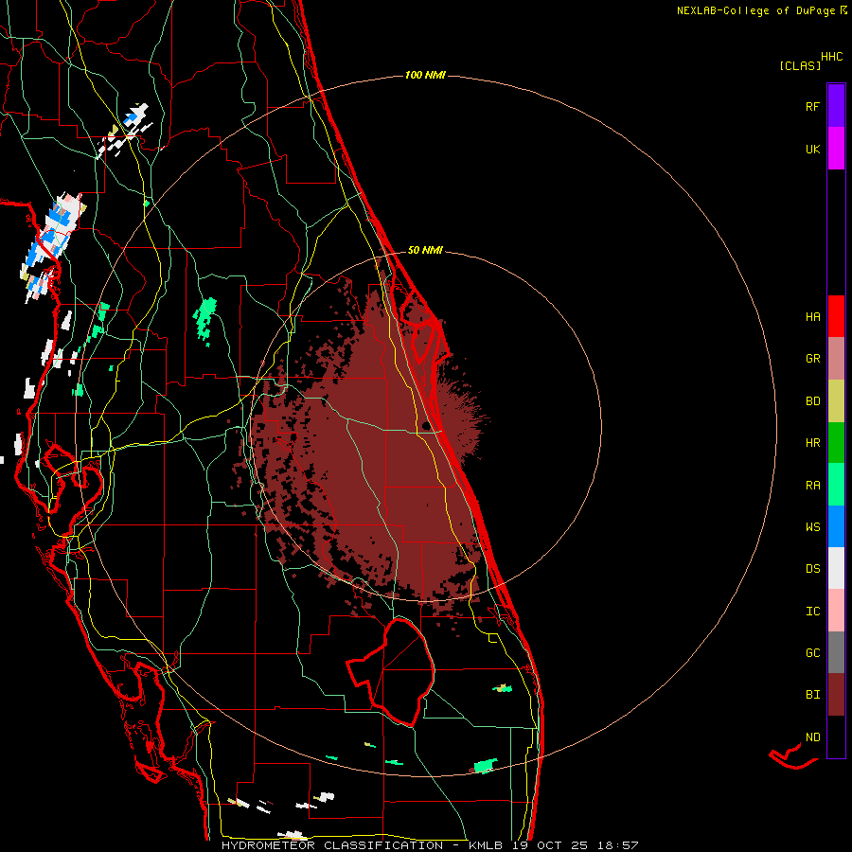Screen dimensions: 852x852
Task: Click the WS legend label
Action: coord(812,527)
